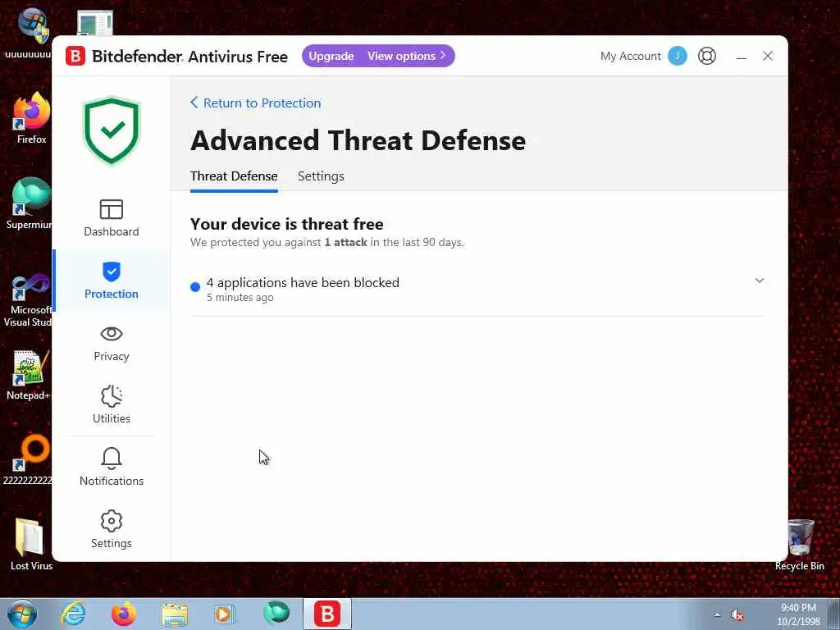This screenshot has height=630, width=840.
Task: Select the Supermium desktop shortcut
Action: point(30,203)
